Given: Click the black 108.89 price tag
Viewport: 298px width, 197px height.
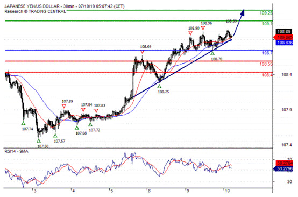Looking at the screenshot, I should point(284,32).
